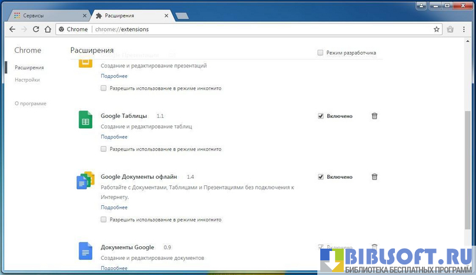Open a new tab
476x275 pixels.
coord(182,16)
